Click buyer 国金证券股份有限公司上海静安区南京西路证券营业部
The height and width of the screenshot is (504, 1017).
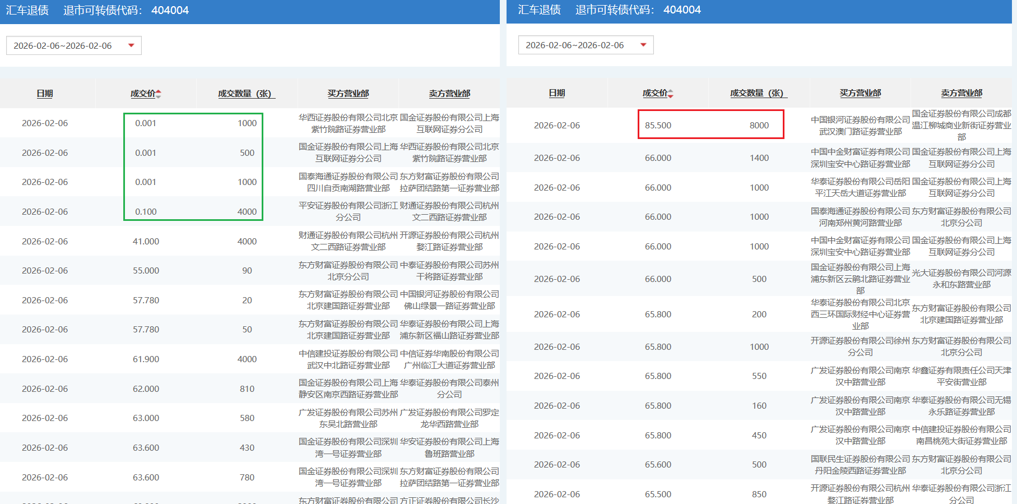point(348,389)
